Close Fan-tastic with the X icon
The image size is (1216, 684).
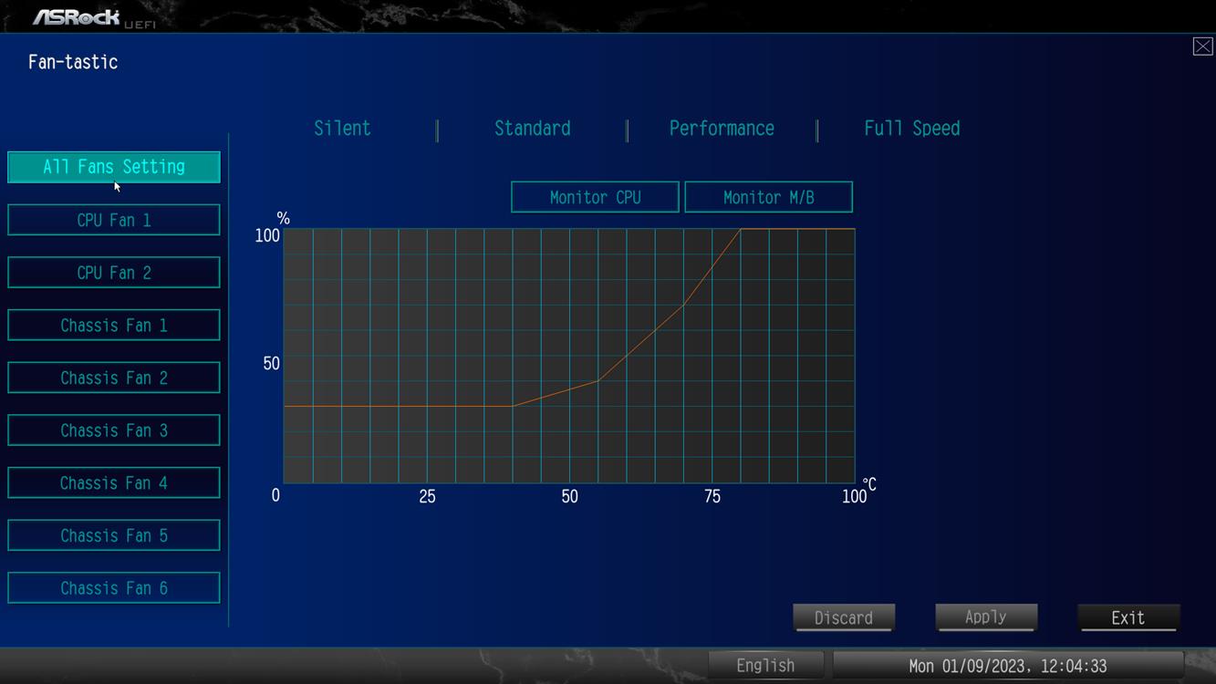pos(1202,47)
